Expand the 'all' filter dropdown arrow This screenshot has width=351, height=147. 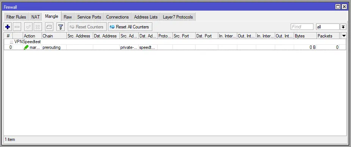pos(343,27)
